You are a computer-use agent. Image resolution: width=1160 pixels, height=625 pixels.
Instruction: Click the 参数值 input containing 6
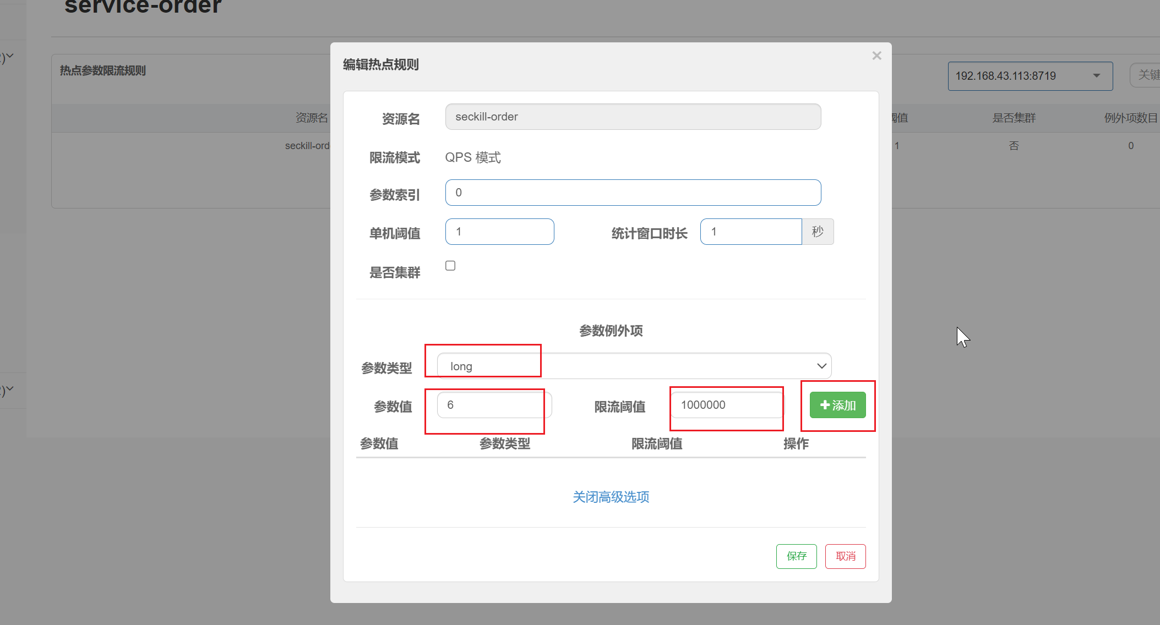[494, 405]
